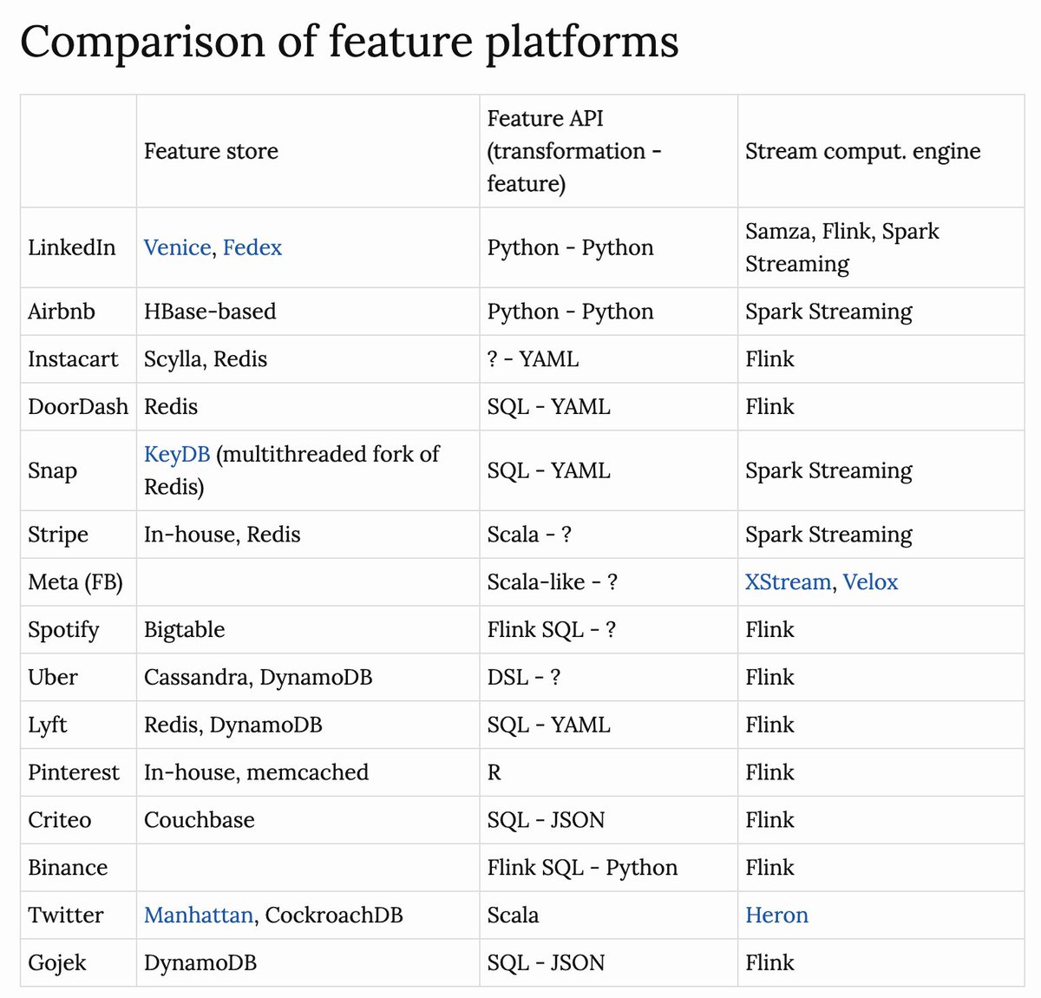1041x998 pixels.
Task: Open the Velox link
Action: [870, 581]
